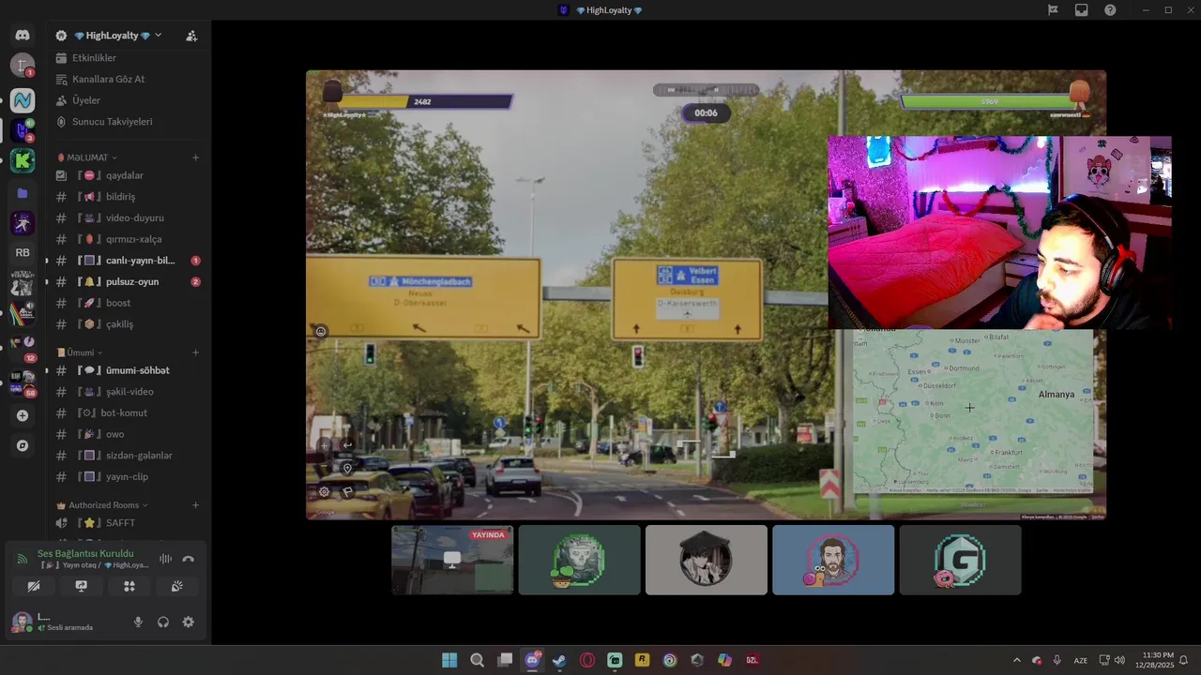Open the çəkiliş channel

129,324
